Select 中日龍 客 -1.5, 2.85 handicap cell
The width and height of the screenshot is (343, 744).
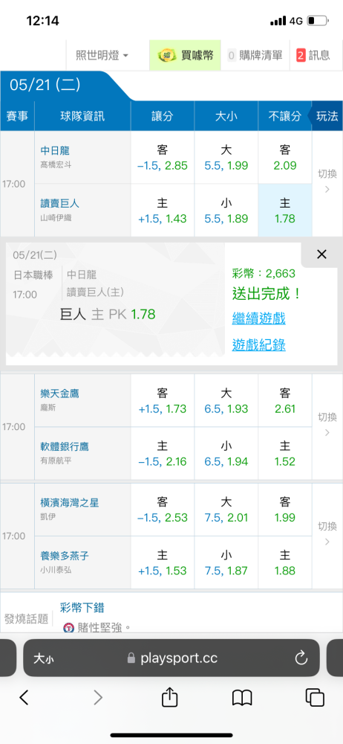[163, 158]
